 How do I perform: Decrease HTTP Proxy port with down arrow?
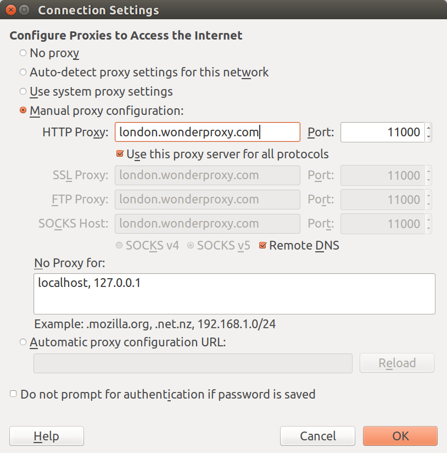tap(428, 137)
